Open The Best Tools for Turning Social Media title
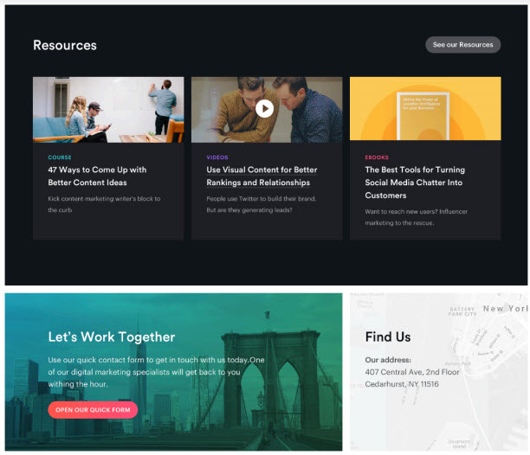 415,183
